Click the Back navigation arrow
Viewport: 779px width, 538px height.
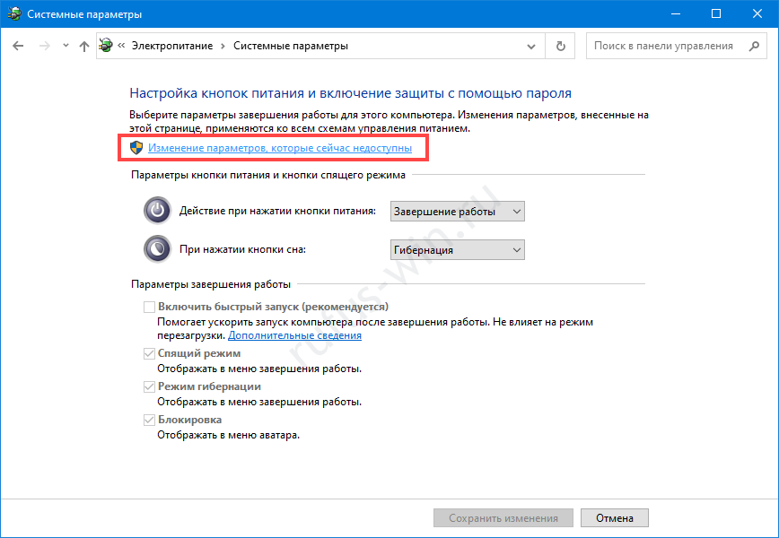[18, 46]
